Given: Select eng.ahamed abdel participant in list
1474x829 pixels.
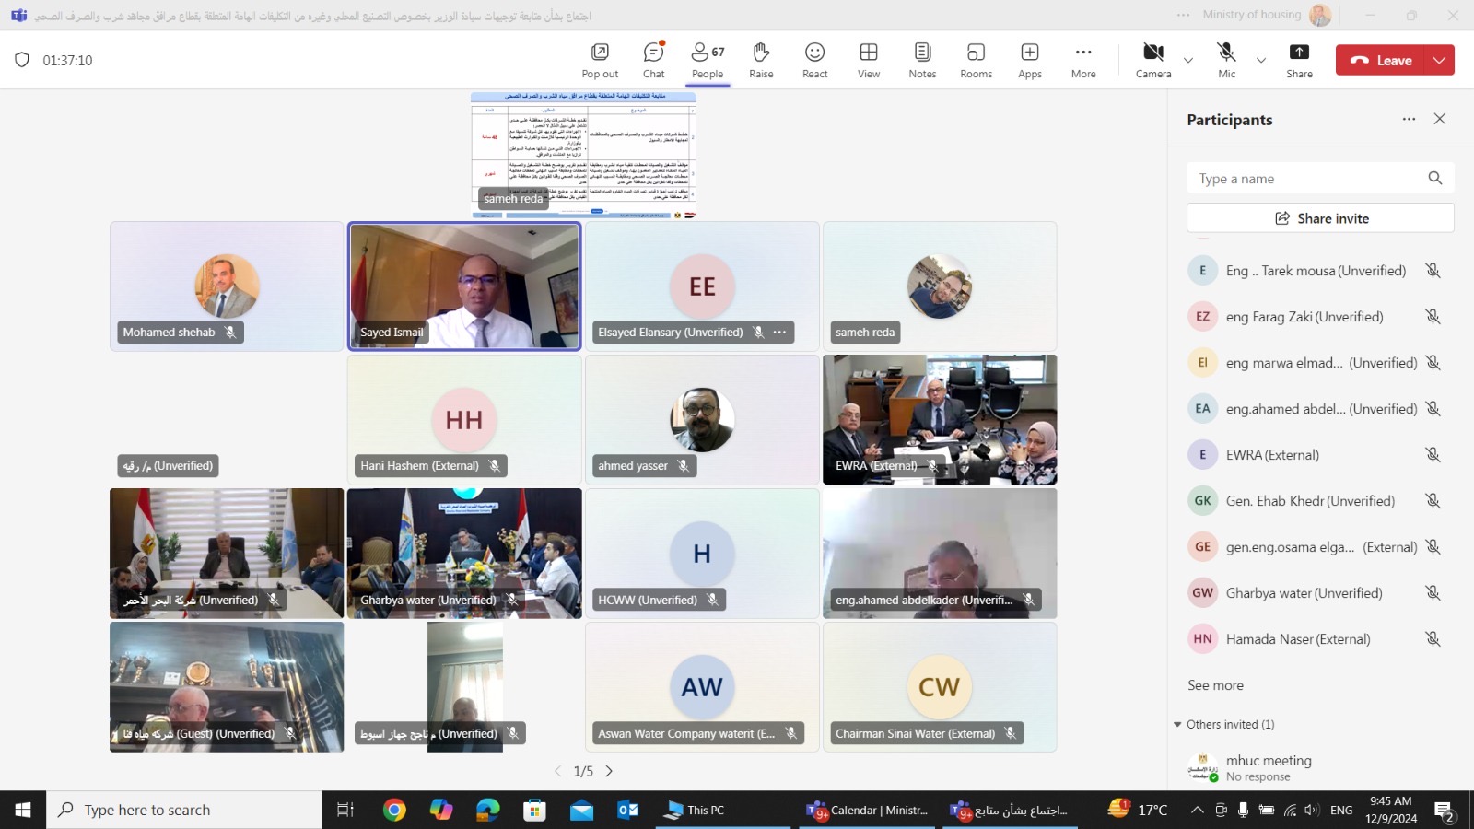Looking at the screenshot, I should pos(1316,409).
